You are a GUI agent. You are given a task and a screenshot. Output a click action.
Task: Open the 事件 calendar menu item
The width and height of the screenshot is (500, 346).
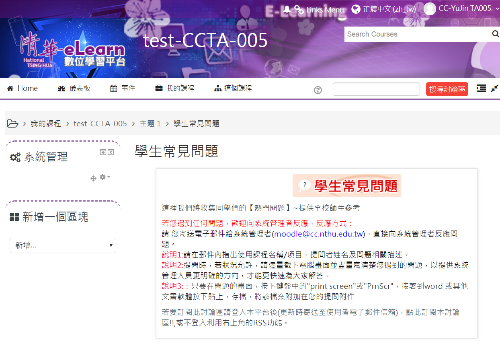(x=123, y=89)
